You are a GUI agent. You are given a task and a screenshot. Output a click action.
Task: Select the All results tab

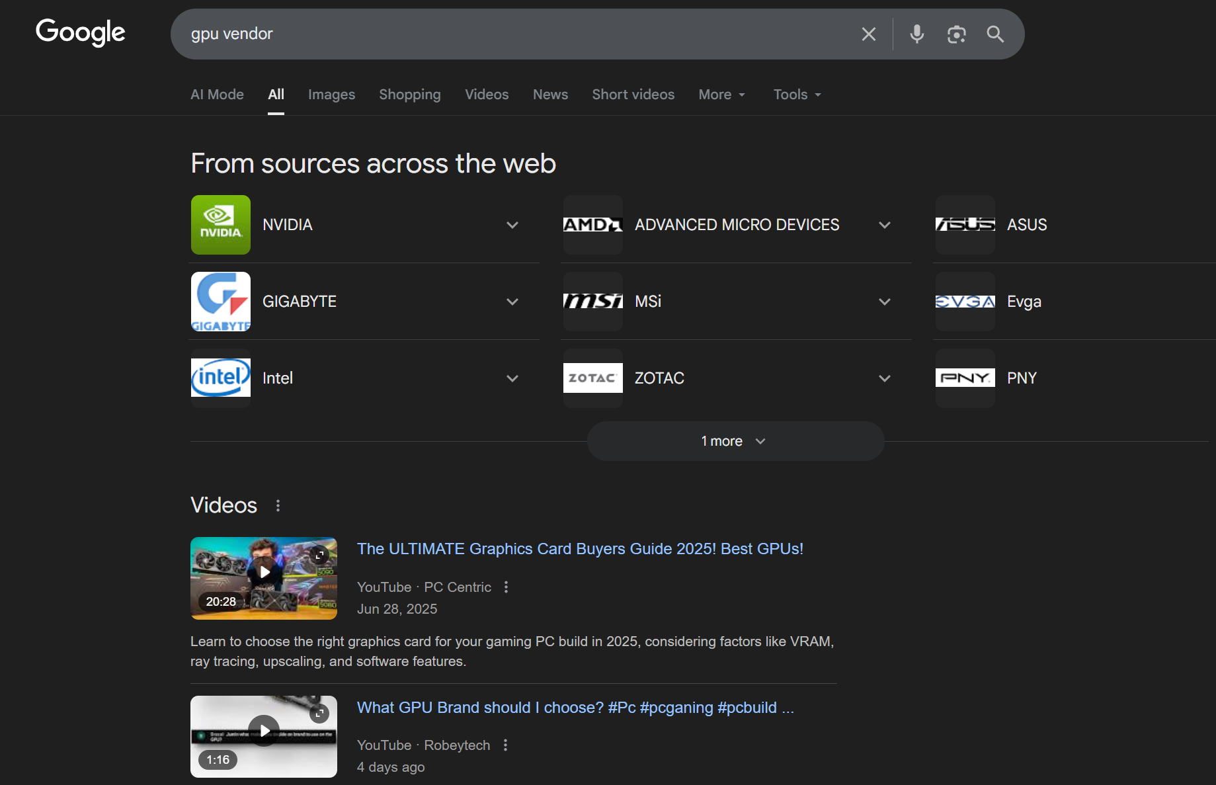(x=276, y=95)
